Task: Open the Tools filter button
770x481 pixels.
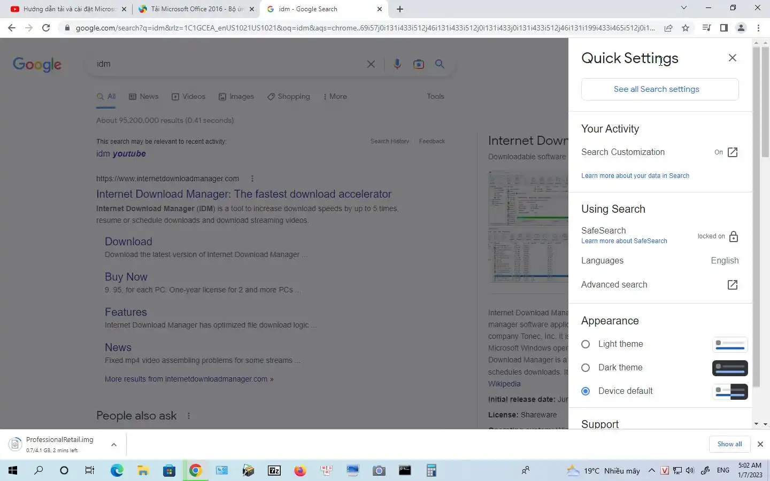Action: click(x=435, y=97)
